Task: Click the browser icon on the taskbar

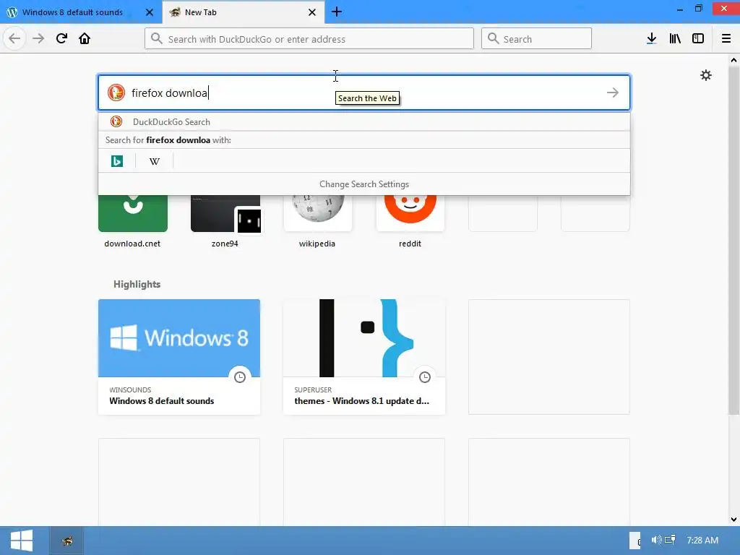Action: 67,541
